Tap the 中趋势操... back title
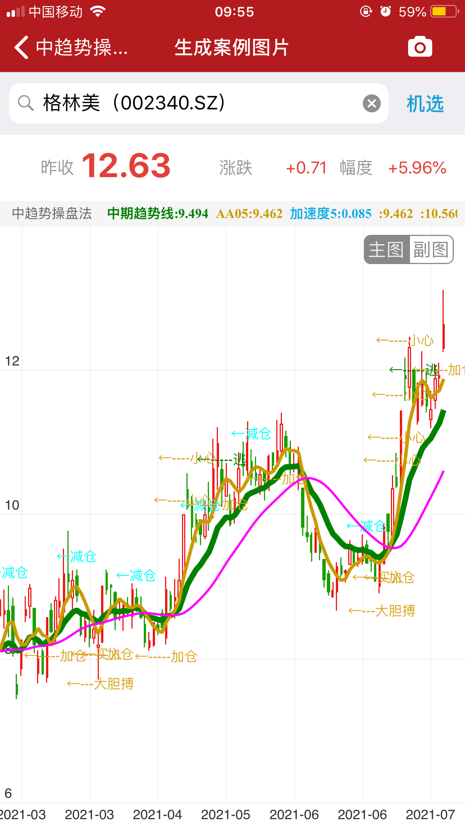This screenshot has height=827, width=465. click(x=82, y=48)
